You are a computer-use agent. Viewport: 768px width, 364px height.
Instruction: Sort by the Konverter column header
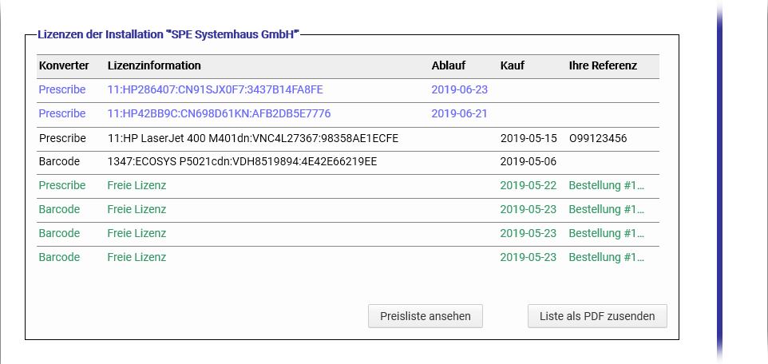coord(63,65)
